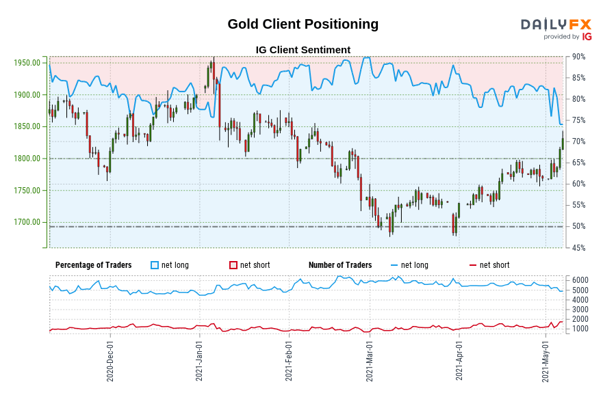This screenshot has height=410, width=616.
Task: Click the 1800.00 price axis label
Action: [27, 159]
